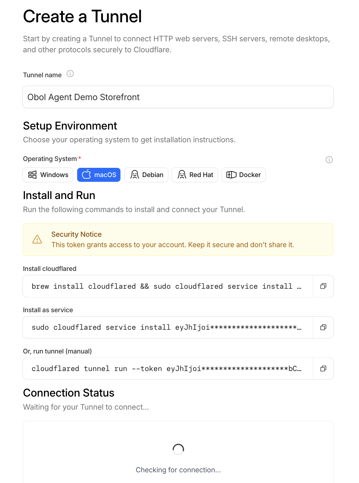The height and width of the screenshot is (483, 359).
Task: Click the 'Waiting for your Tunnel to connect' text
Action: [x=86, y=407]
